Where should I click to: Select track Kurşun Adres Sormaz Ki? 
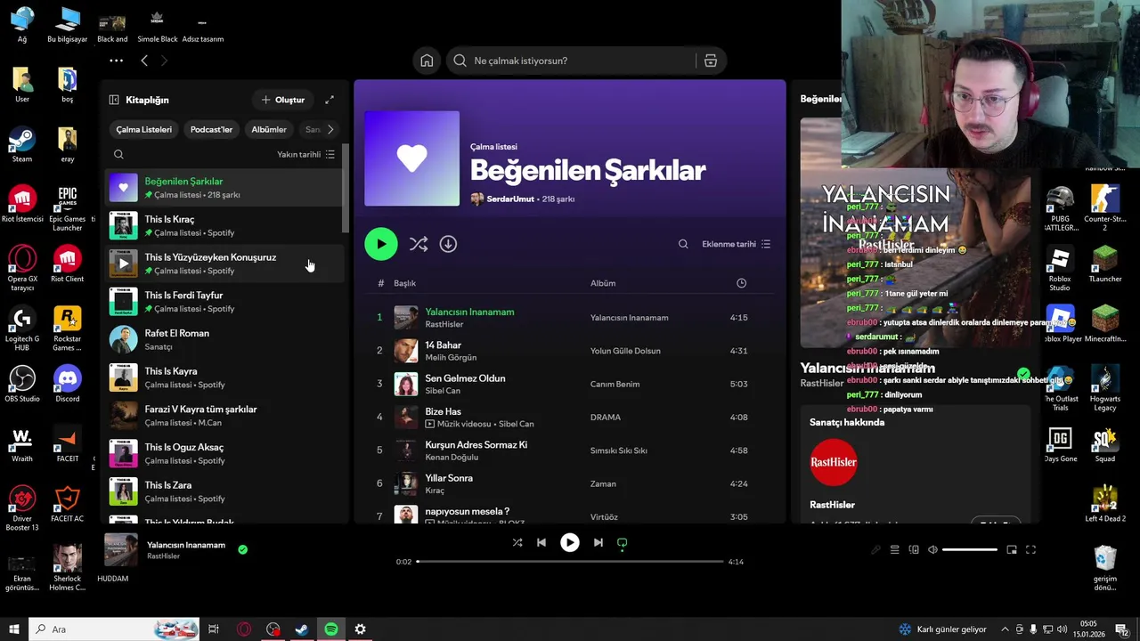(476, 444)
